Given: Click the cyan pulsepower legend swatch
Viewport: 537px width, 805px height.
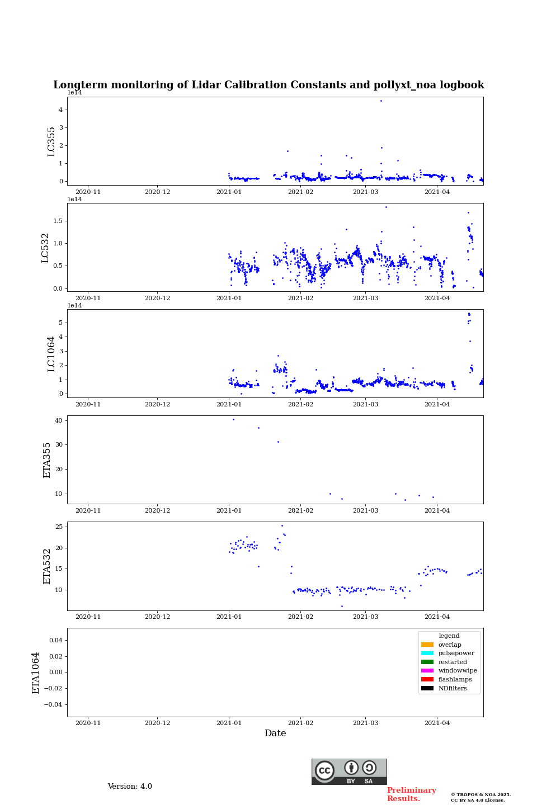Looking at the screenshot, I should coord(427,653).
